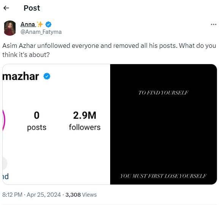Open the black quote image

[164, 124]
